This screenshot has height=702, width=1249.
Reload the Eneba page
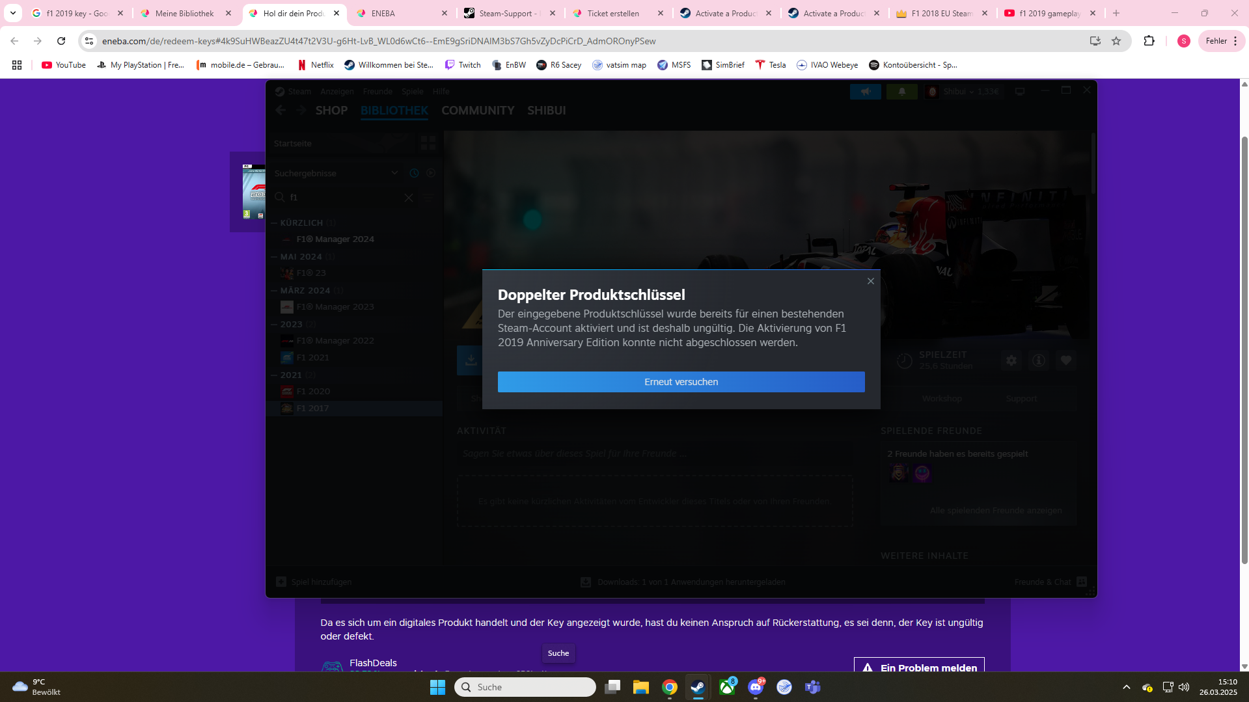click(x=61, y=41)
